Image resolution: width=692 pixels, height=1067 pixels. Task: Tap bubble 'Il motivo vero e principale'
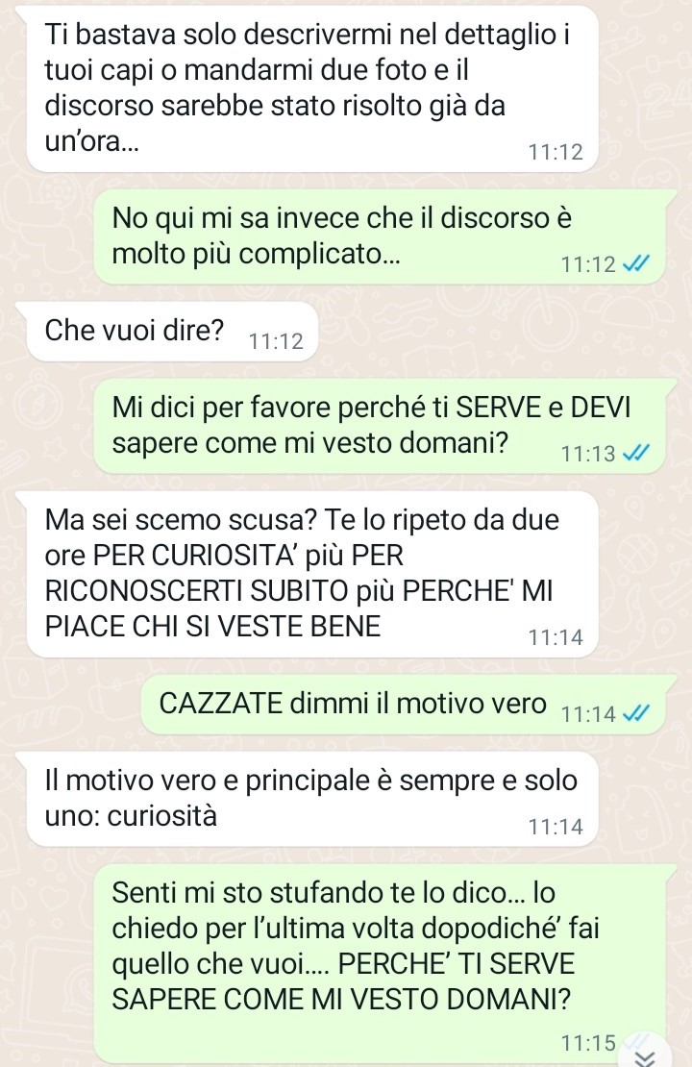(312, 799)
